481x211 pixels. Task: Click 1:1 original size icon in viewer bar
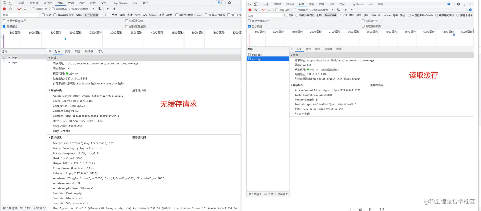(371, 209)
